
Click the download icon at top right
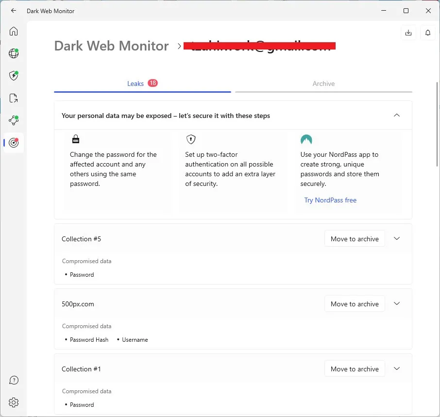pyautogui.click(x=408, y=33)
